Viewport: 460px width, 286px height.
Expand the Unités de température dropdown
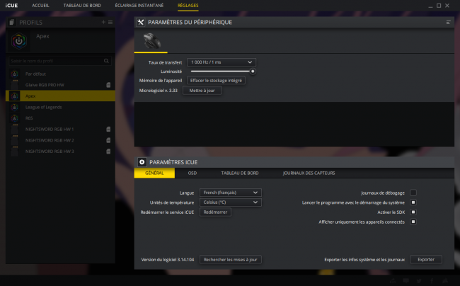[x=231, y=202]
